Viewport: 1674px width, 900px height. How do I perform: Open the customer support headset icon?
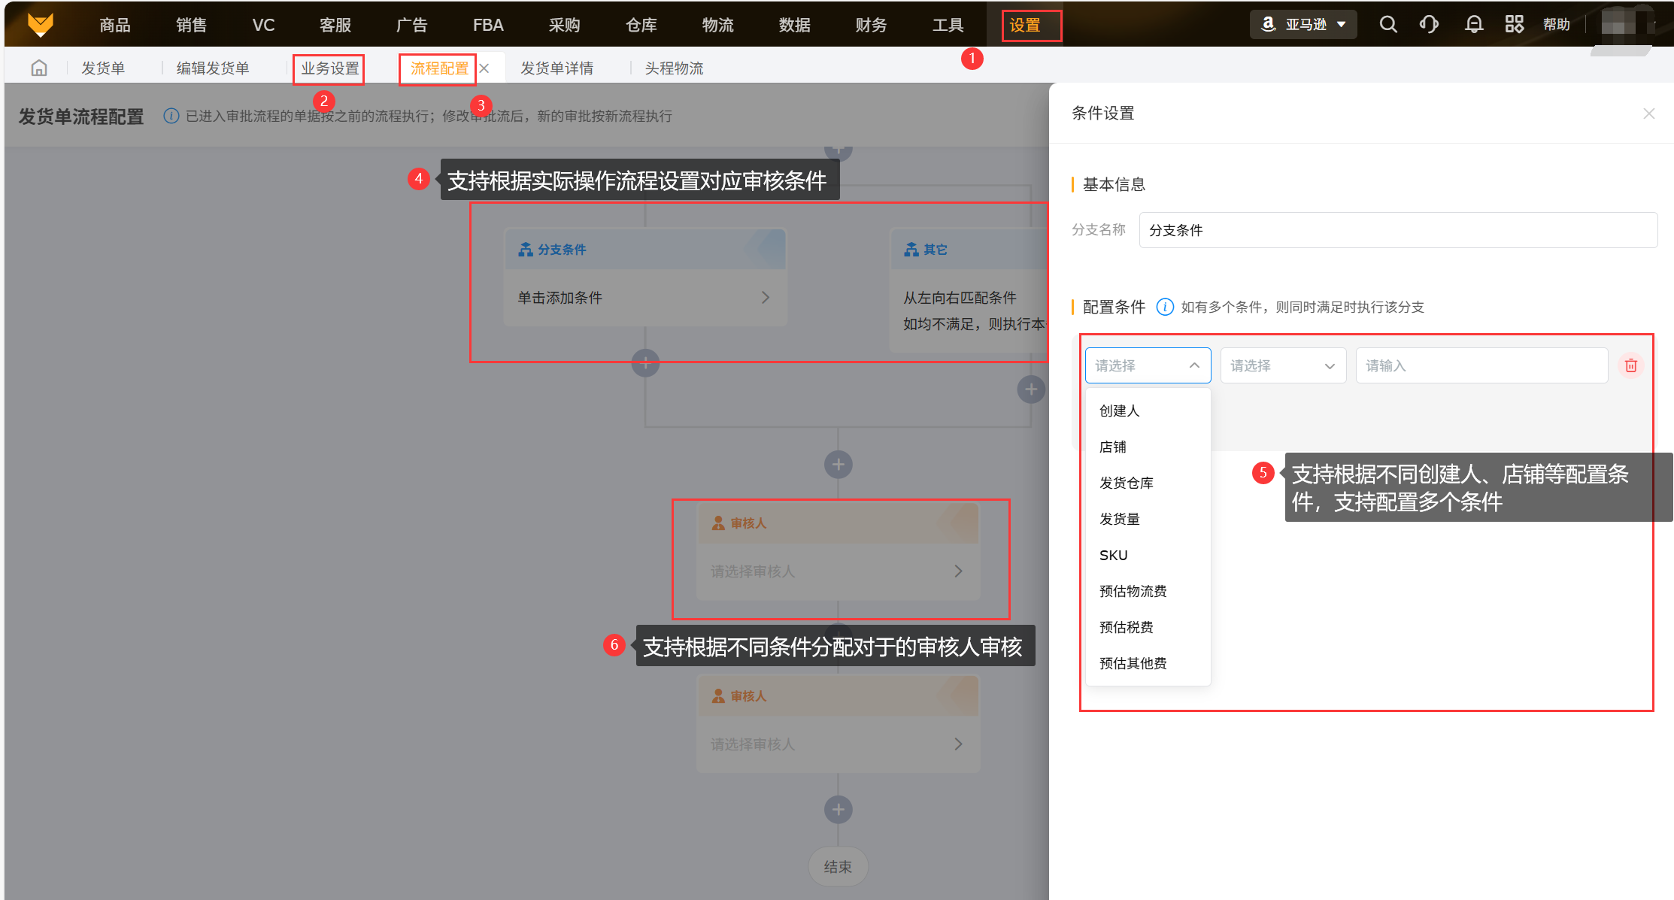[x=1429, y=25]
